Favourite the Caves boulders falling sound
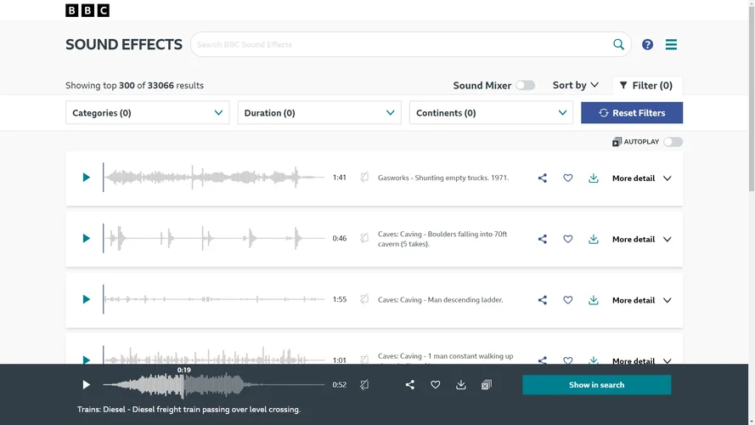Image resolution: width=755 pixels, height=425 pixels. click(x=568, y=239)
